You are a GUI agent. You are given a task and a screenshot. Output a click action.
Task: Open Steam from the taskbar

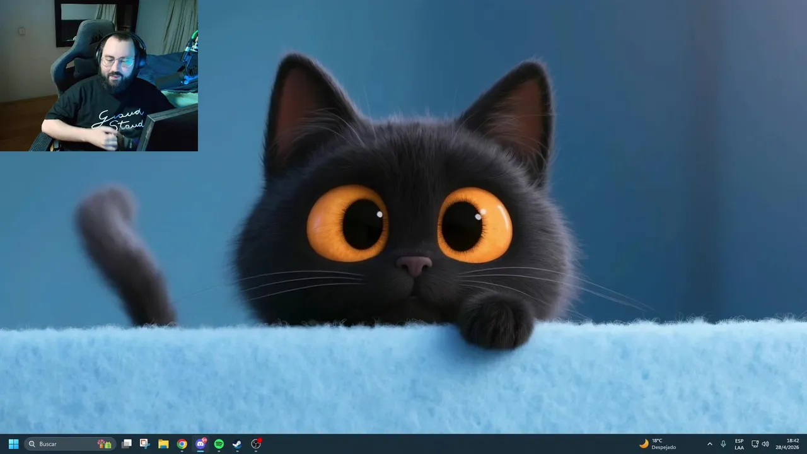[x=237, y=444]
